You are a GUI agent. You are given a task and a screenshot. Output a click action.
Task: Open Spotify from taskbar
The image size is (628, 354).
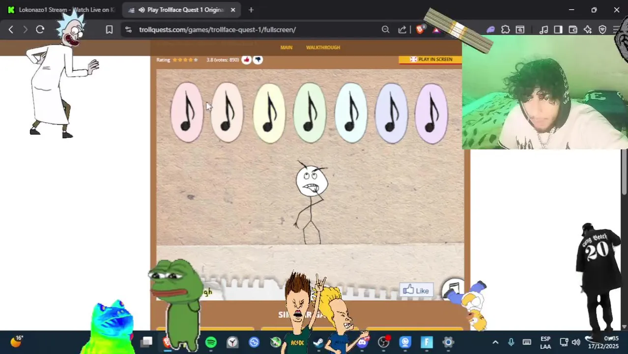(211, 342)
